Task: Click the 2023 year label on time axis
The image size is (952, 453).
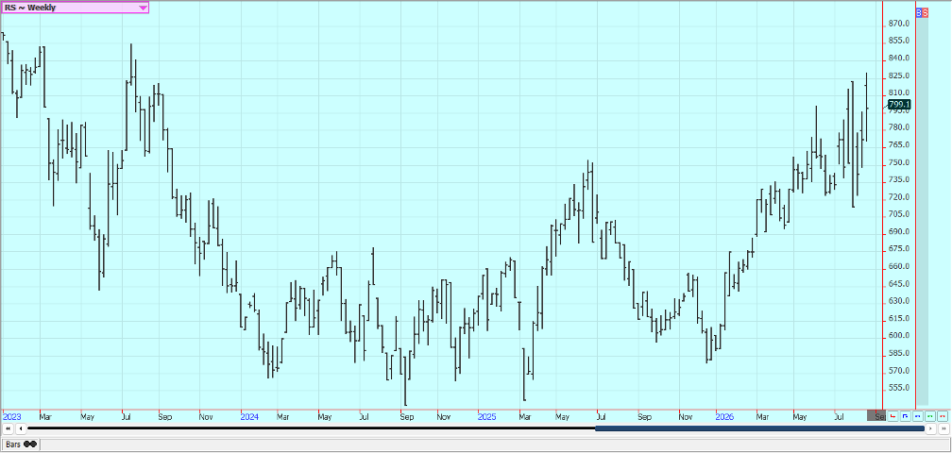Action: tap(11, 416)
